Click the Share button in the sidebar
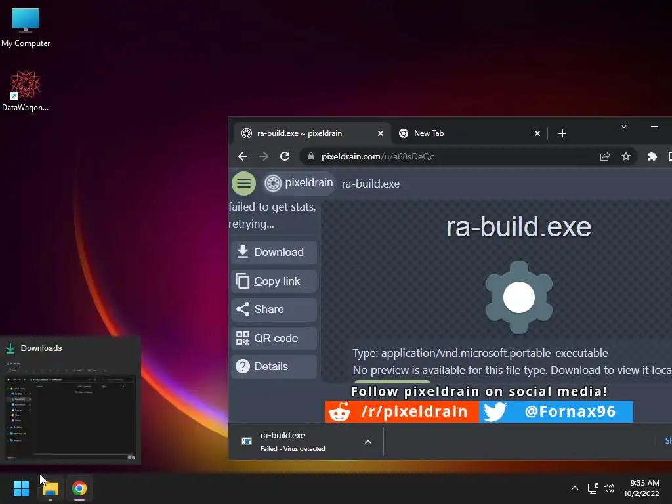This screenshot has width=672, height=504. 274,310
